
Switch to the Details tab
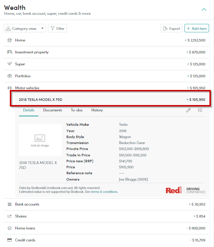(x=29, y=110)
